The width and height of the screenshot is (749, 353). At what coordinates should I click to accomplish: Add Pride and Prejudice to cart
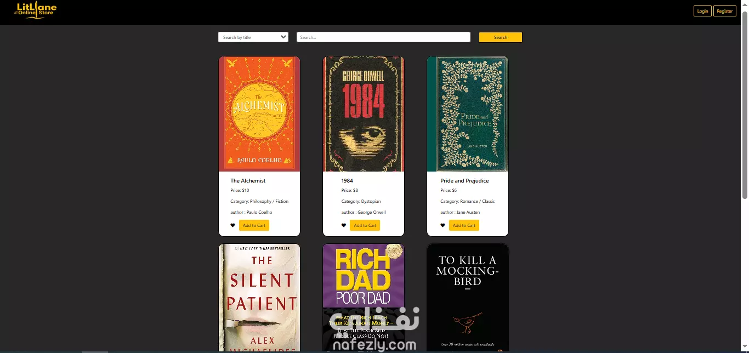pyautogui.click(x=464, y=225)
